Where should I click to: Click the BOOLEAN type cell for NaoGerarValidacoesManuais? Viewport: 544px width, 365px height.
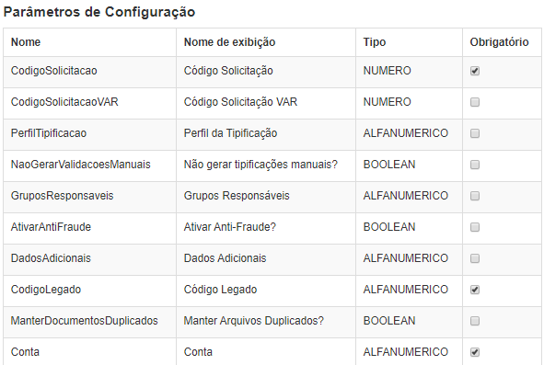(x=409, y=165)
